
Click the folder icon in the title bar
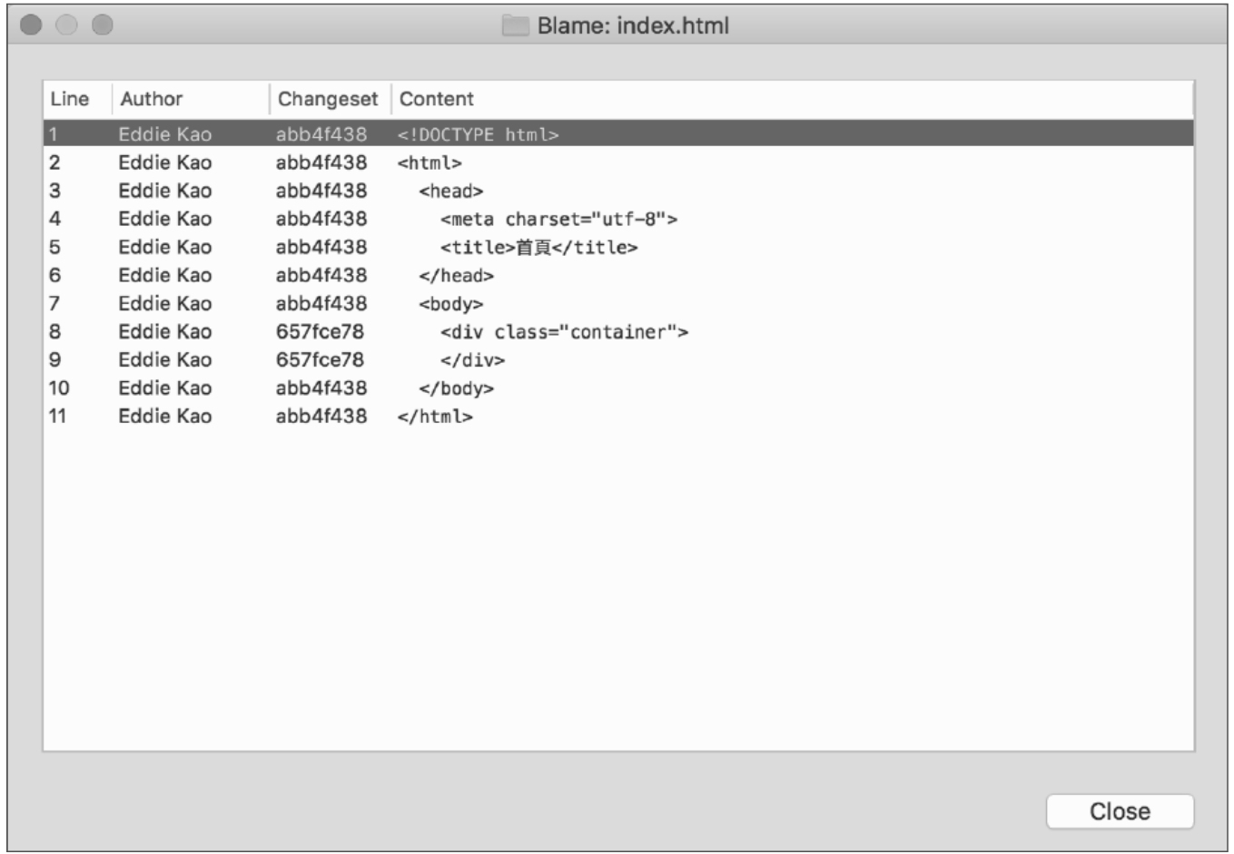(x=515, y=25)
